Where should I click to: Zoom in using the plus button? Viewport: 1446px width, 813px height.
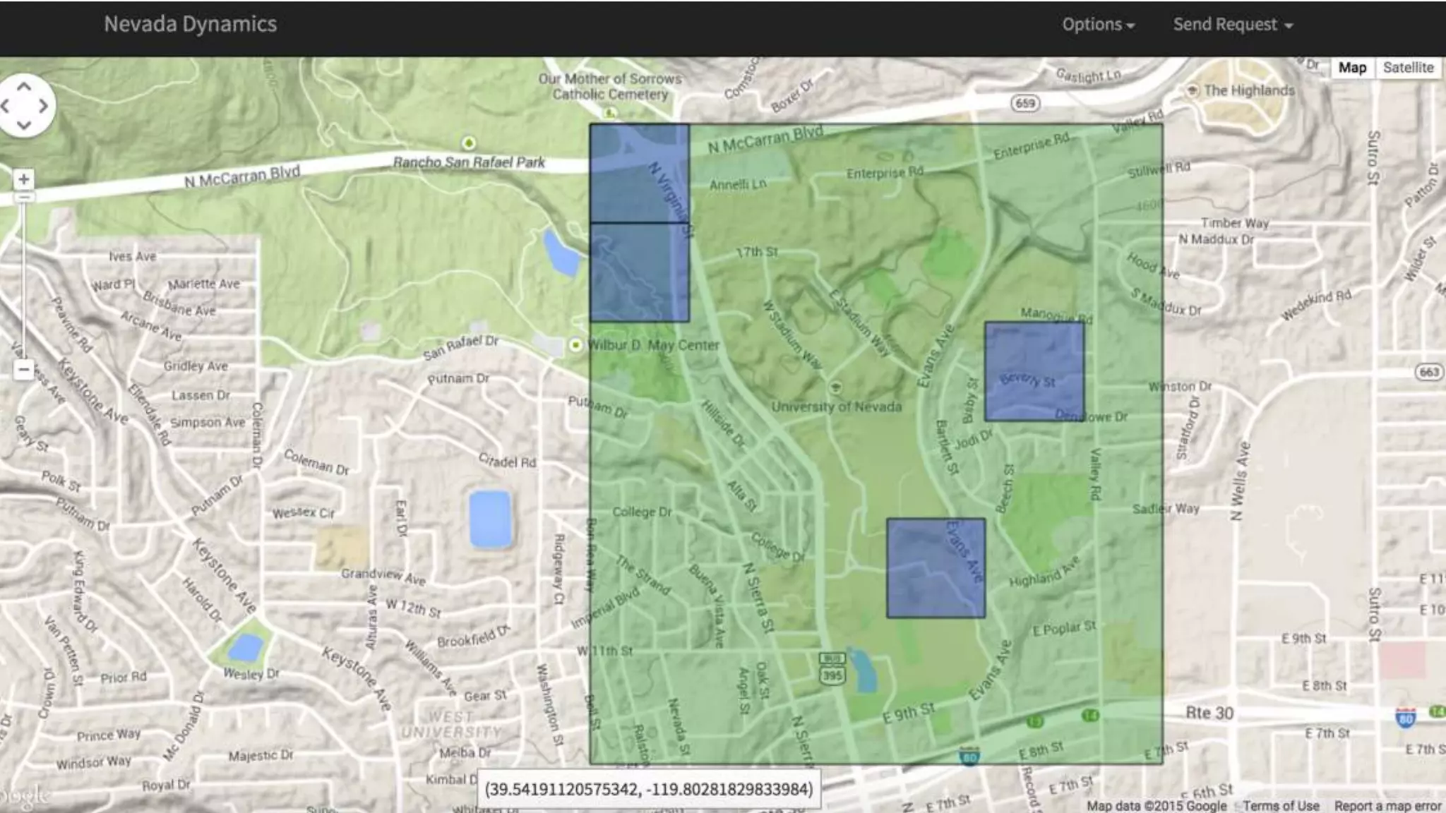pos(23,179)
